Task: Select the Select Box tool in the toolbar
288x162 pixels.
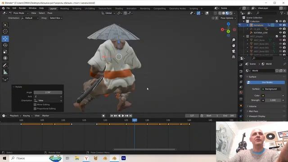Action: (5, 25)
